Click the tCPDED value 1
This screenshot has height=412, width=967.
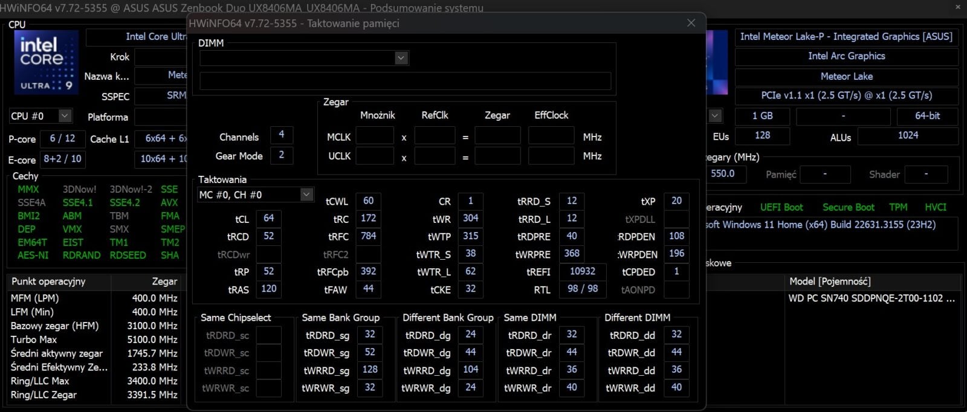(x=676, y=271)
